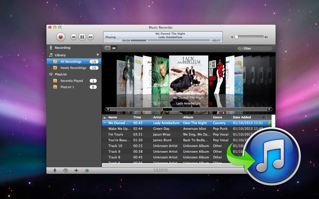This screenshot has width=319, height=199.
Task: Click 'Jason Mraz' artist cell
Action: [x=162, y=135]
